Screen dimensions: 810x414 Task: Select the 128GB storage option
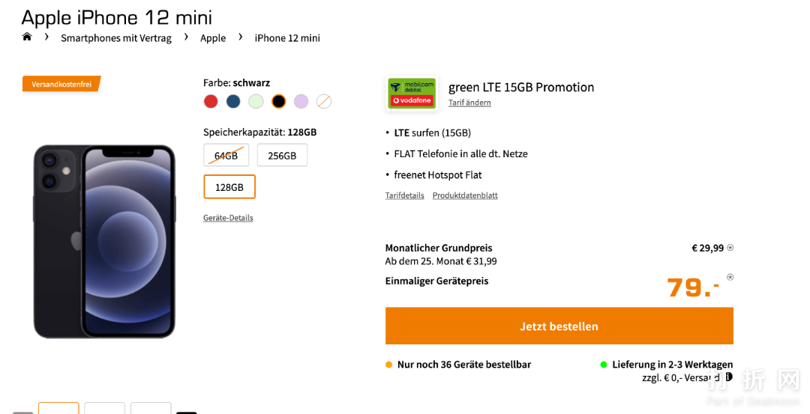pyautogui.click(x=229, y=187)
